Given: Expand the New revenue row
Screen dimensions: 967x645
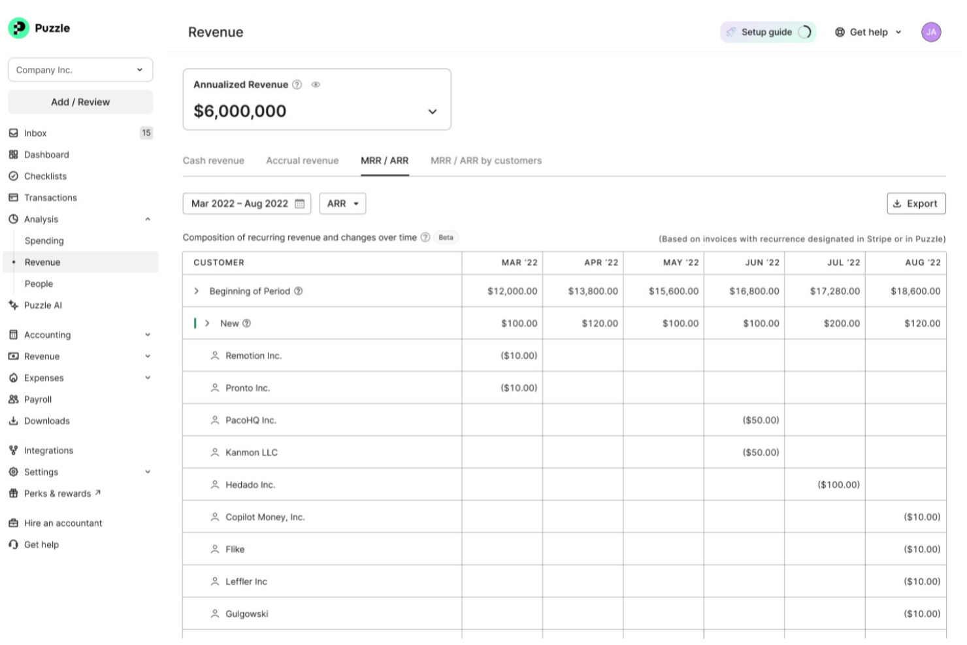Looking at the screenshot, I should 208,323.
